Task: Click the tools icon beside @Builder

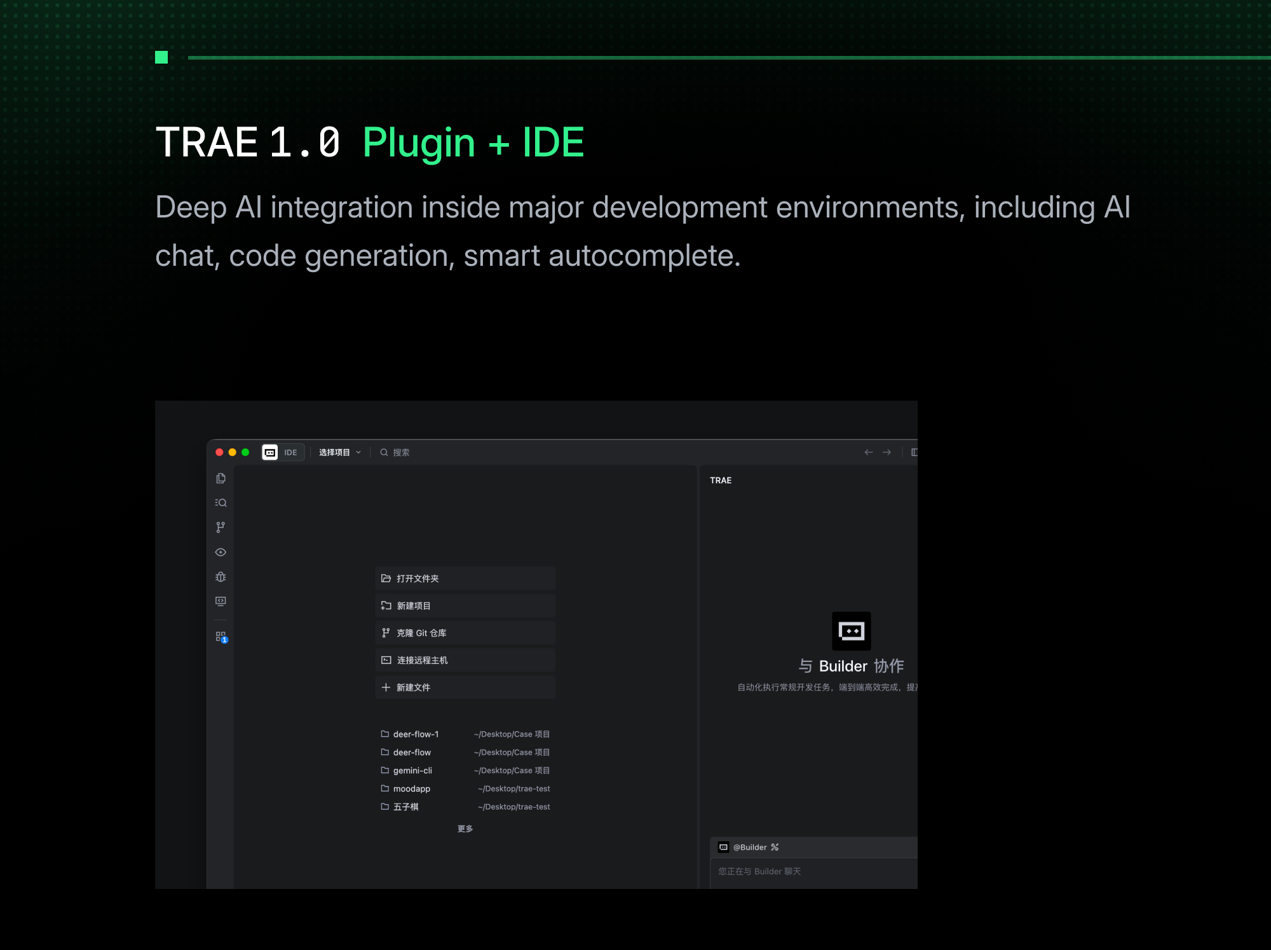Action: 775,847
